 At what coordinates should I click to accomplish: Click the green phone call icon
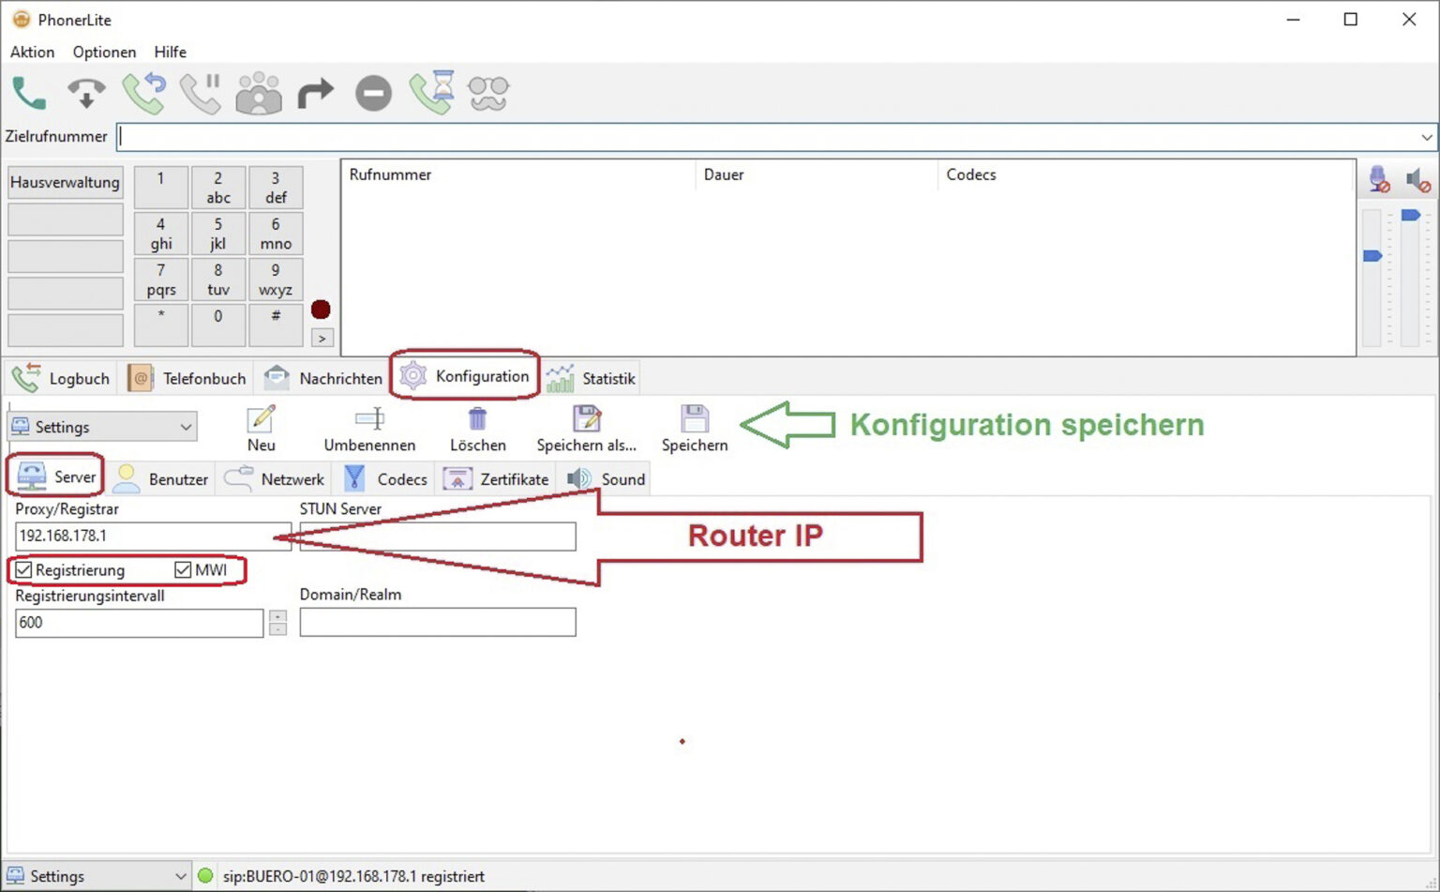pos(29,93)
